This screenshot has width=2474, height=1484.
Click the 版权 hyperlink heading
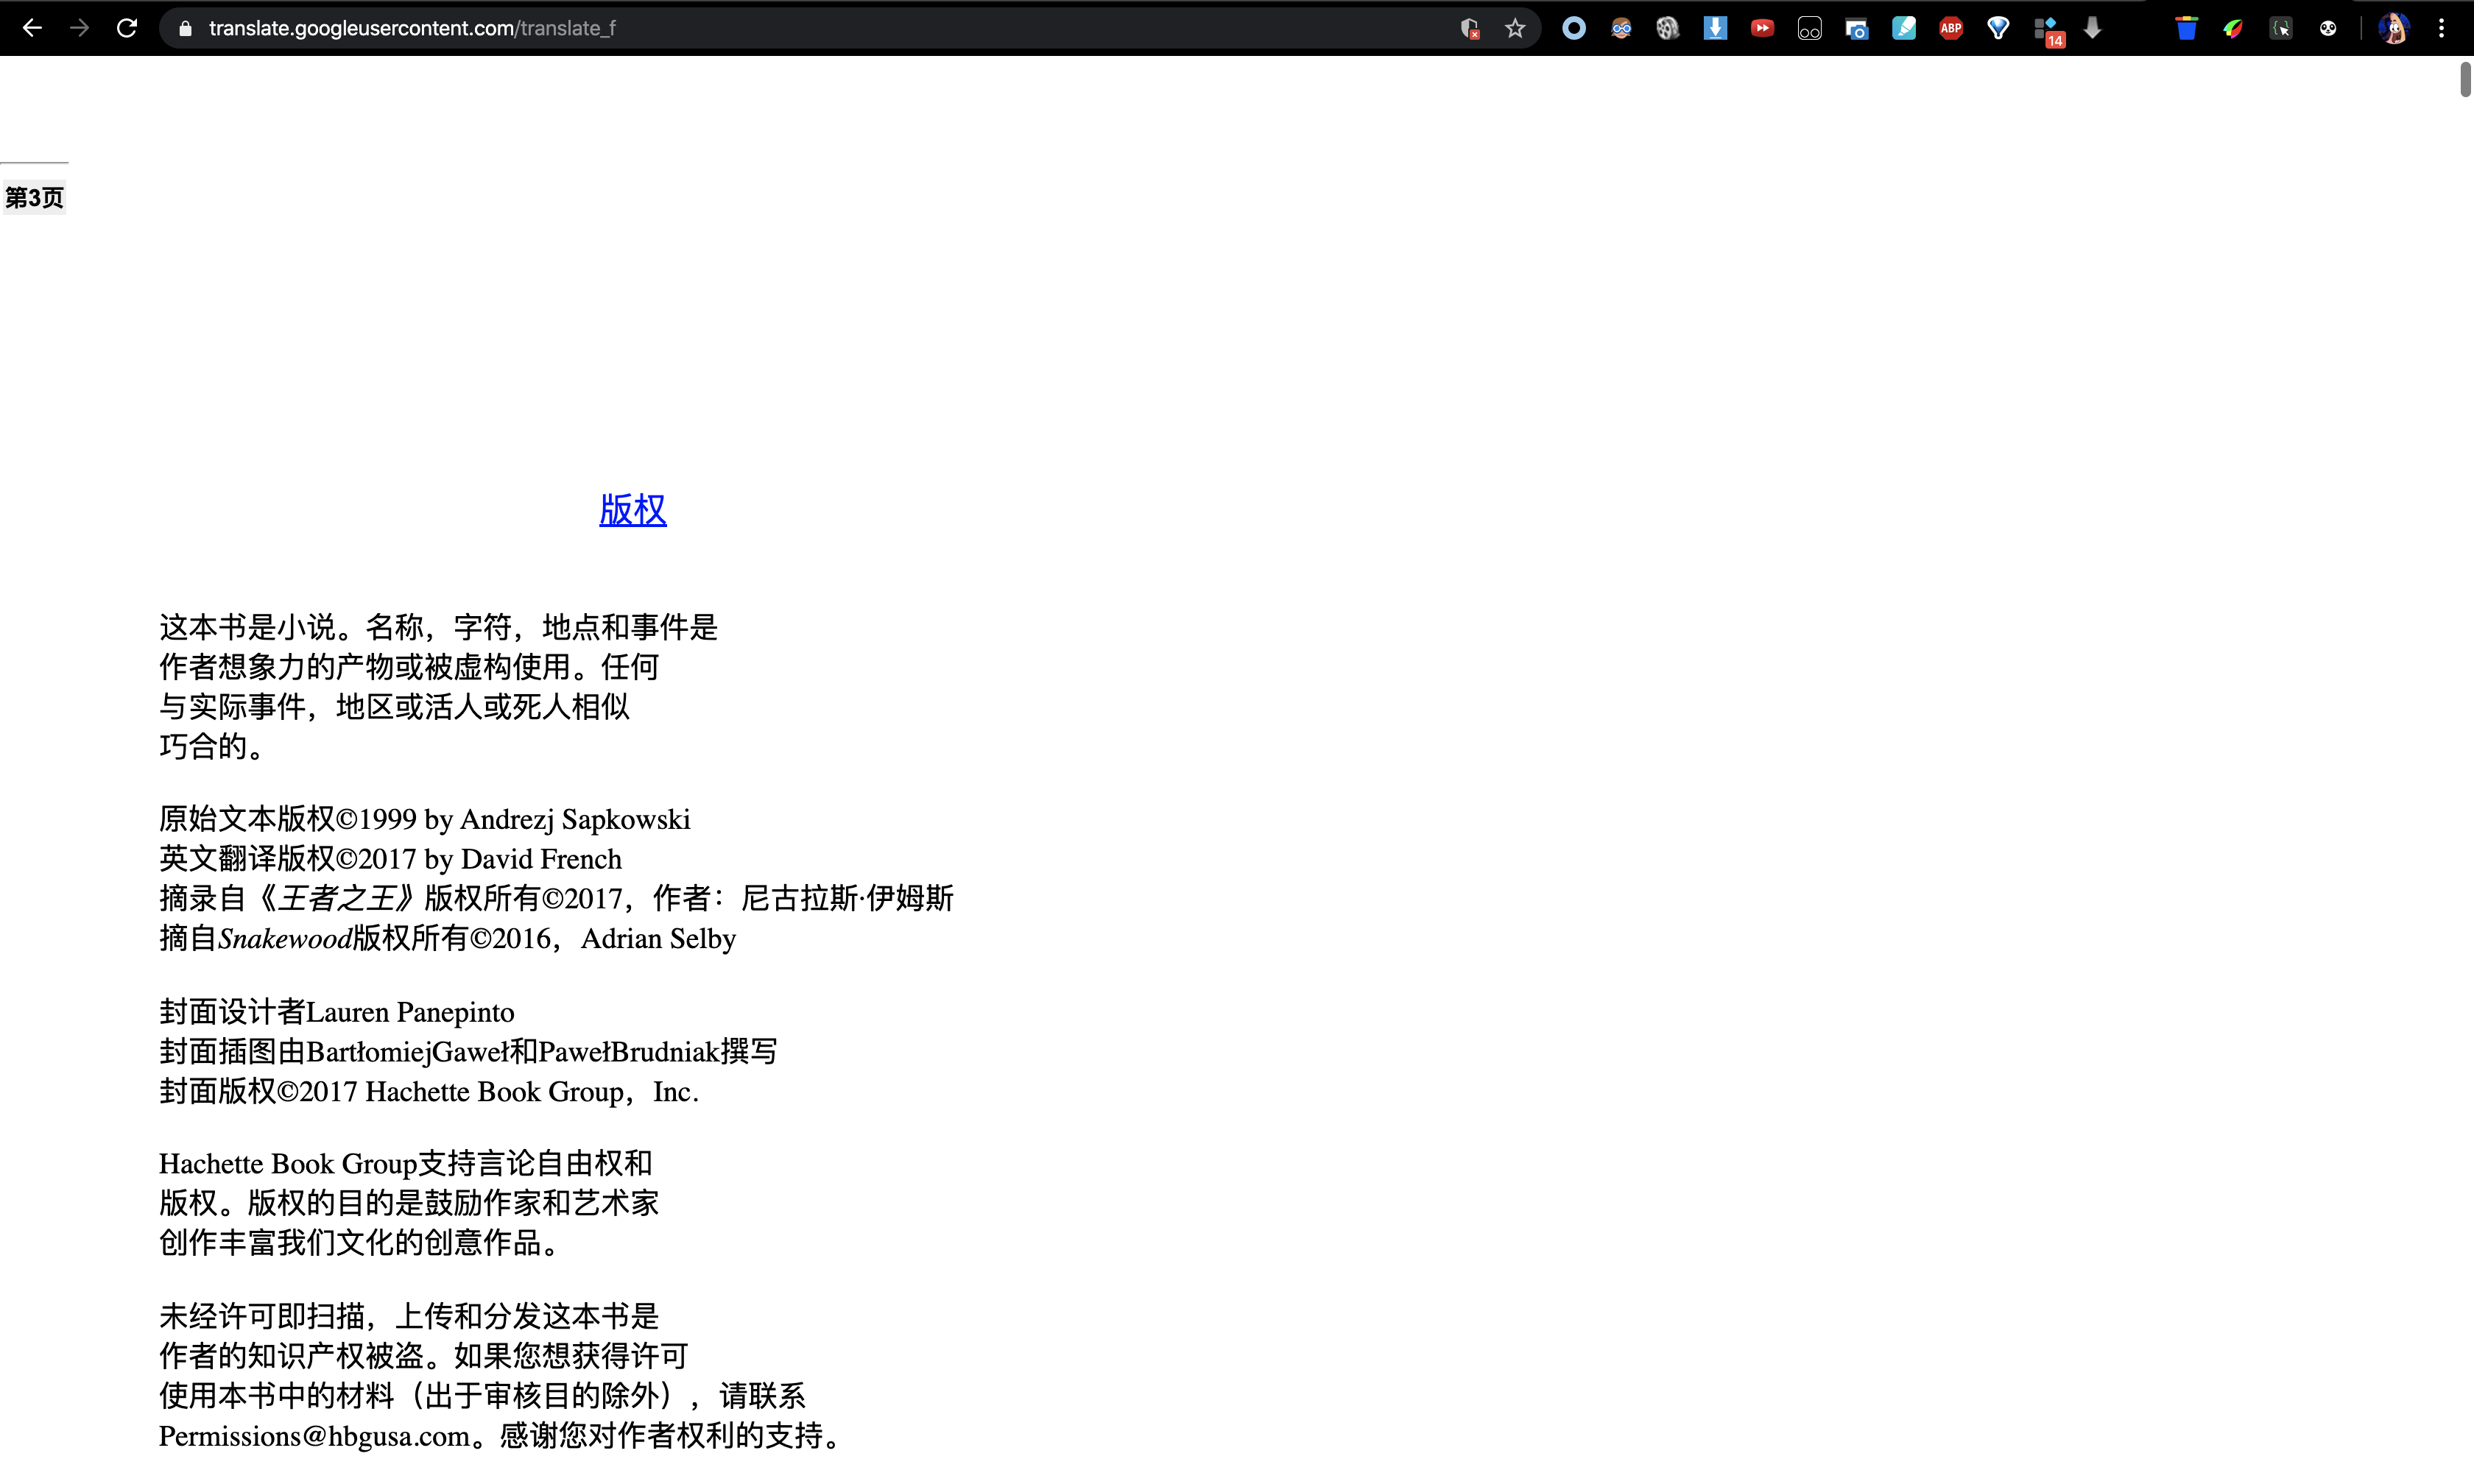coord(632,510)
